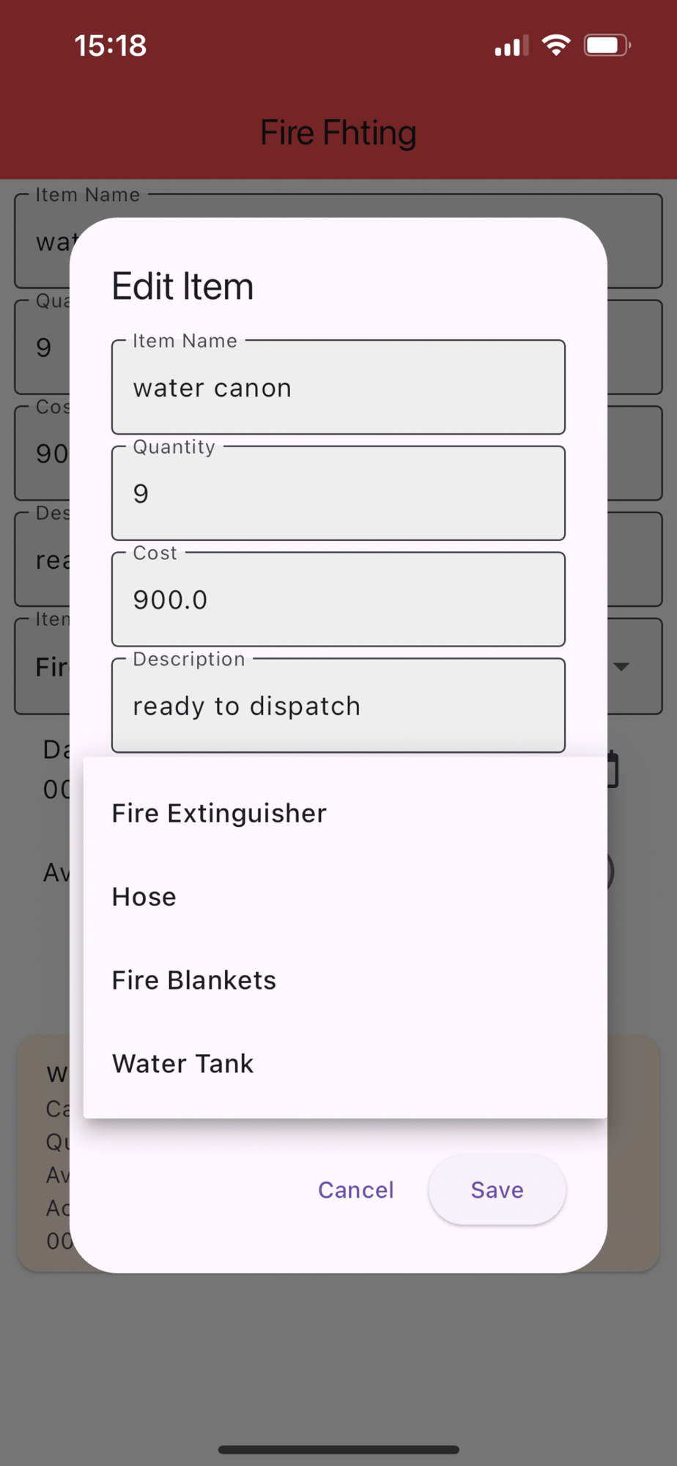Tap the cellular signal bars icon

[511, 45]
